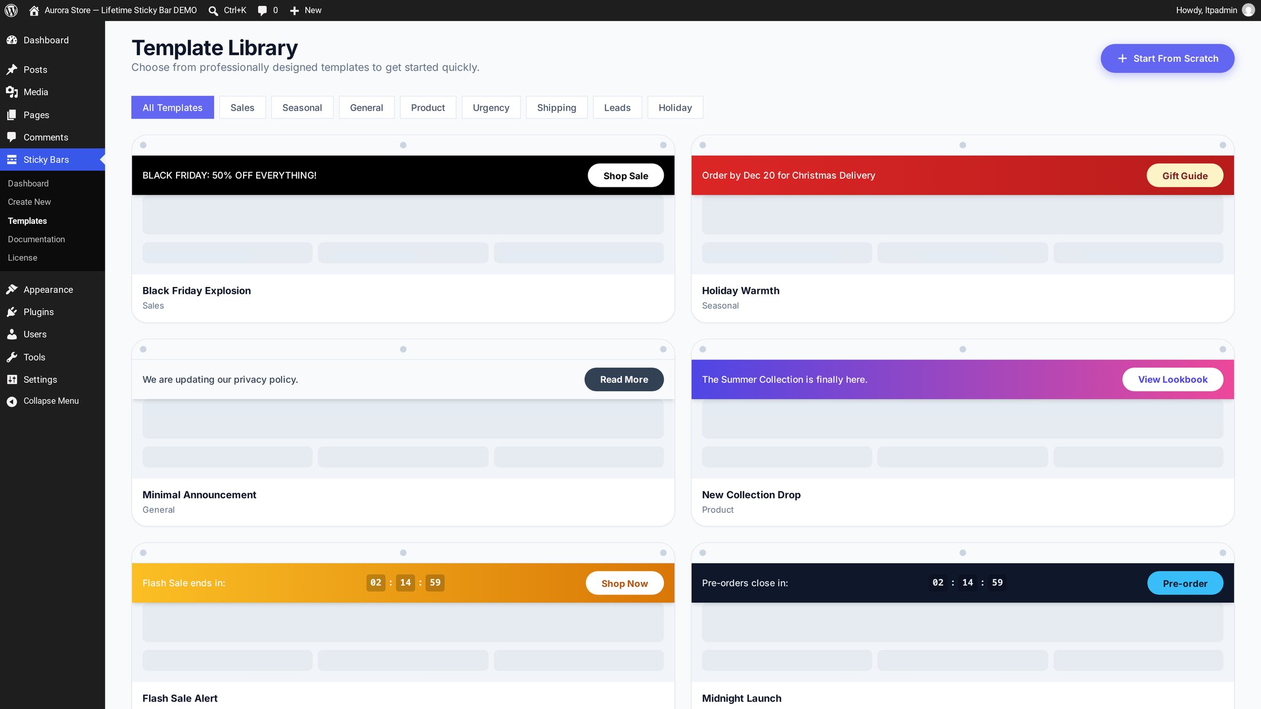Click the WordPress logo icon
Screen dimensions: 1261x709
[x=11, y=10]
